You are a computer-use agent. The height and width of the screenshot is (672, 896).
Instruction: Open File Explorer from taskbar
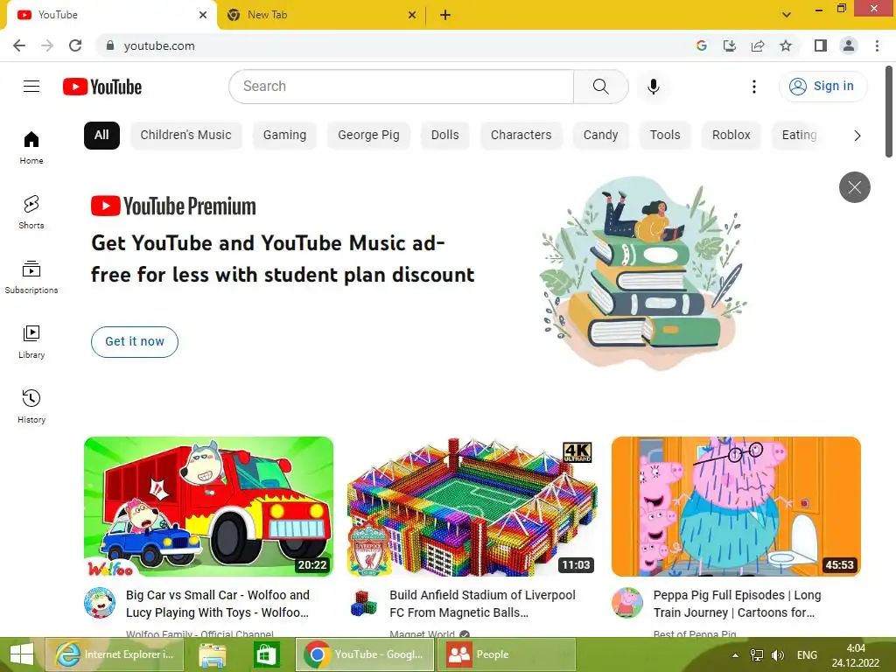[x=212, y=654]
